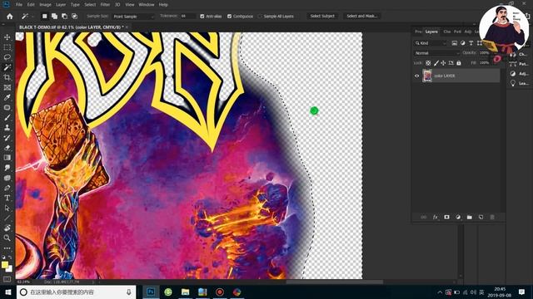Viewport: 533px width, 299px height.
Task: Click the Create New Layer icon
Action: click(x=481, y=218)
